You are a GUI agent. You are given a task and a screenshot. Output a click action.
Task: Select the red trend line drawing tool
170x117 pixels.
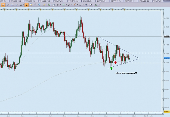75,5
